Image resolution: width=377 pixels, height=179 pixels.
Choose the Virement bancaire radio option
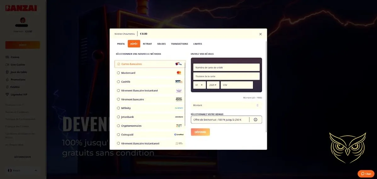(118, 99)
